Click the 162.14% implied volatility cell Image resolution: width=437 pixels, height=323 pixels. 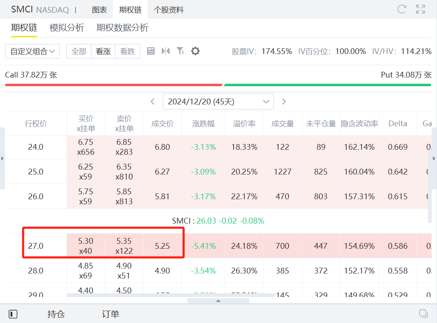click(x=359, y=147)
